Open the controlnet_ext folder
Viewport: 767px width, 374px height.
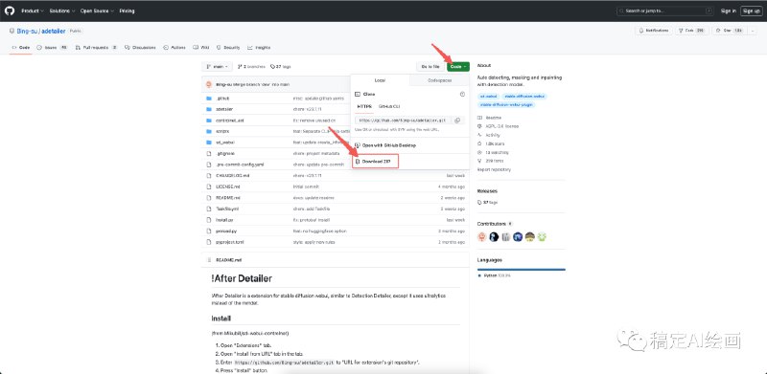click(x=230, y=121)
